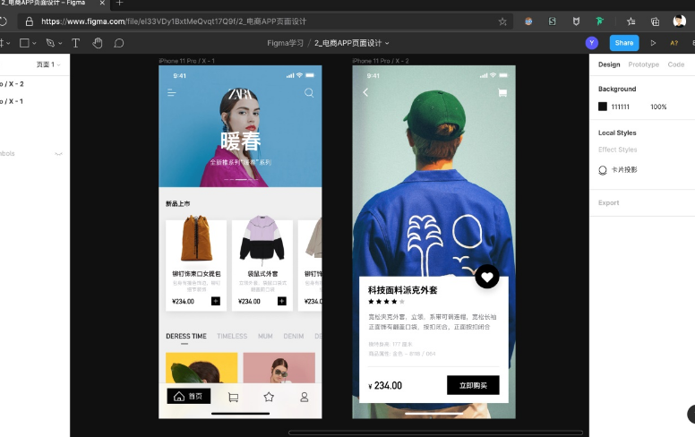Click add button on 袋鼠式外套 card
The image size is (695, 437).
coord(281,301)
